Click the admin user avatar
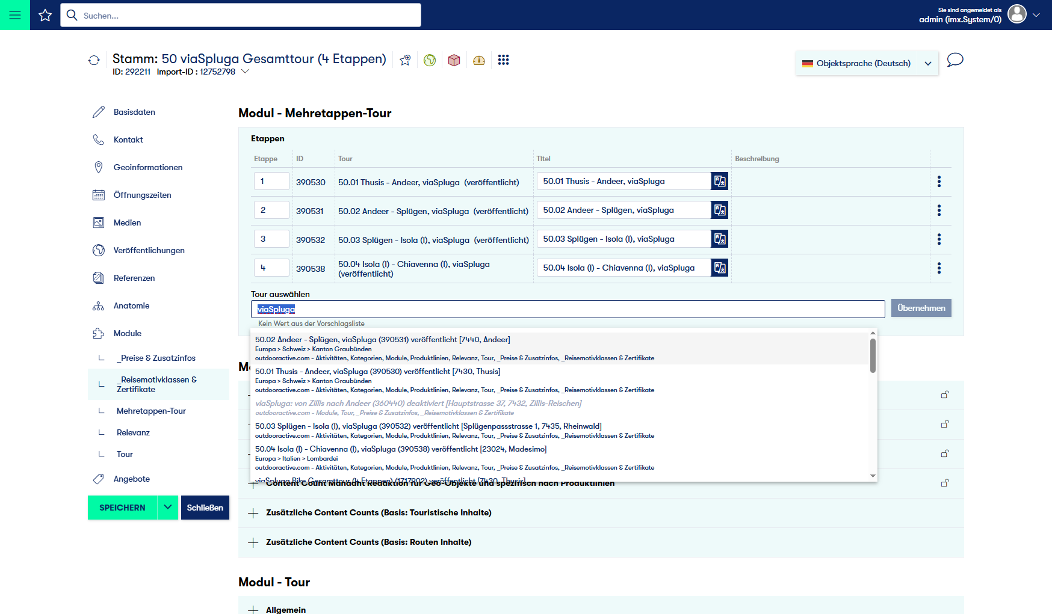Screen dimensions: 1052x614 click(1016, 14)
